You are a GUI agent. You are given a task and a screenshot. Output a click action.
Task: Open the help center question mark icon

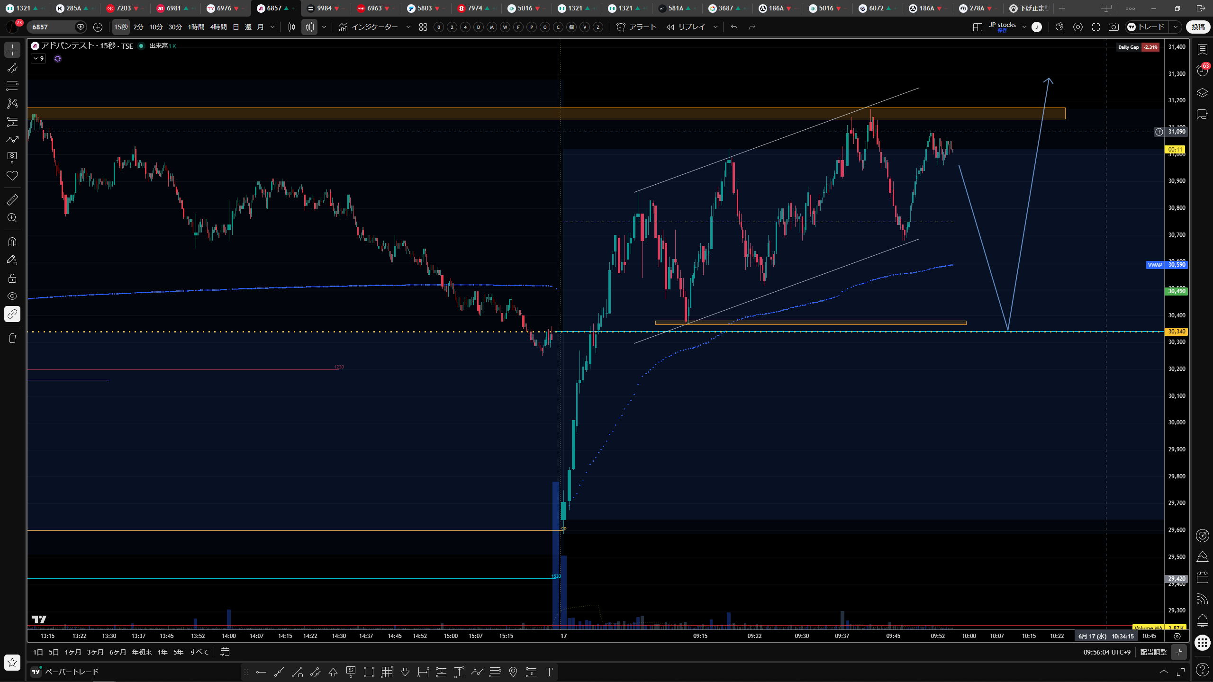click(x=1203, y=669)
